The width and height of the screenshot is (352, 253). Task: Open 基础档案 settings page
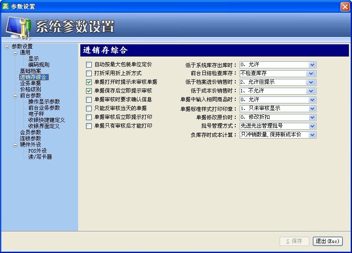click(x=30, y=71)
